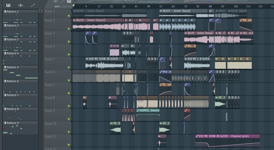Screen dimensions: 274x150
Task: Open clip menu of BLL..et clip on Track 4
Action: coord(186,46)
